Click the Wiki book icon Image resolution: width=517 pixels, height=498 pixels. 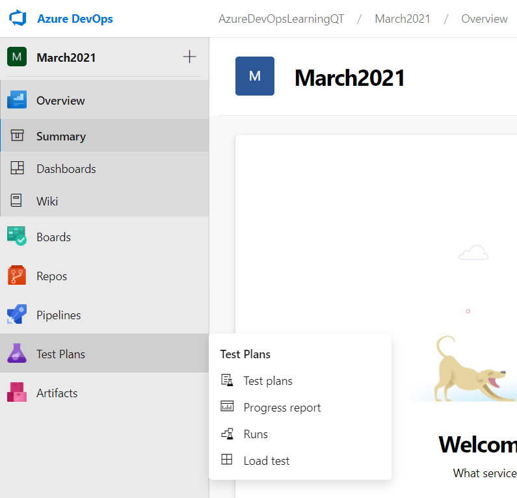(x=16, y=200)
